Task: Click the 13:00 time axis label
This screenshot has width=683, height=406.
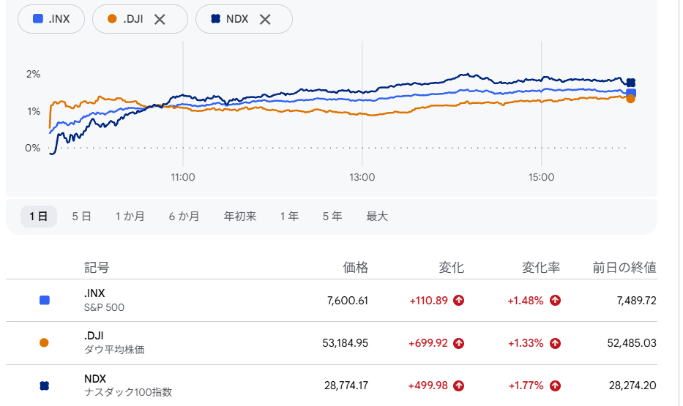Action: pyautogui.click(x=362, y=178)
